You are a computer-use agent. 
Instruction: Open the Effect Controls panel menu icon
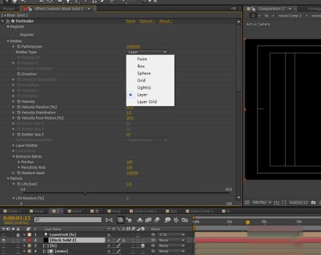coord(234,8)
